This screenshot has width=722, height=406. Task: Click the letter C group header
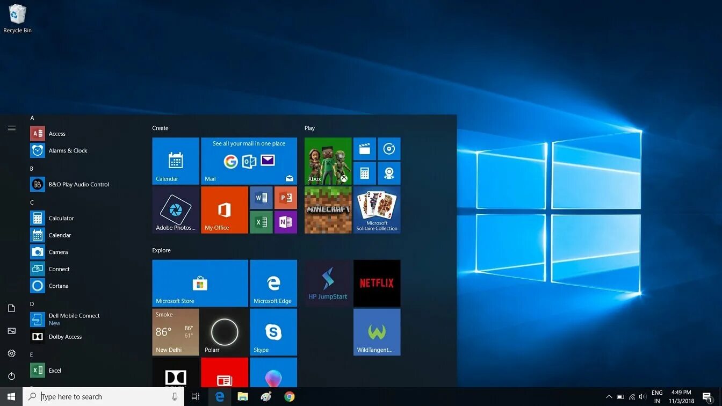(32, 202)
